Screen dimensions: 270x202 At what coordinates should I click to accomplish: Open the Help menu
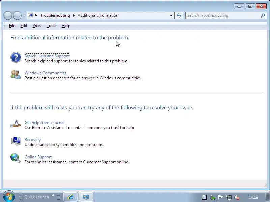tap(66, 26)
